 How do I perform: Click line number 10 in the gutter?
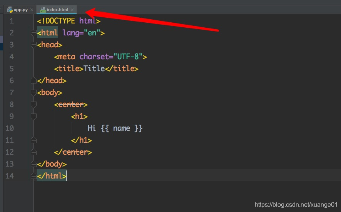tap(10, 128)
